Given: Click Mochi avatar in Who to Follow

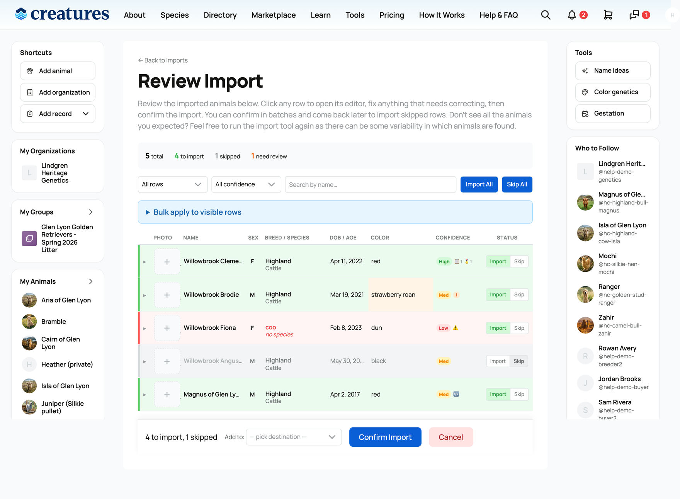Looking at the screenshot, I should pyautogui.click(x=585, y=264).
